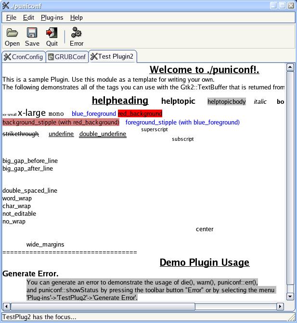Click the 'char_wrap' text line

tap(16, 206)
